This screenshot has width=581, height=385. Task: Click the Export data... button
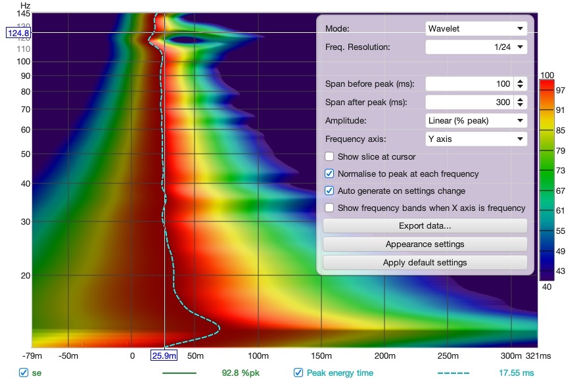pyautogui.click(x=425, y=225)
